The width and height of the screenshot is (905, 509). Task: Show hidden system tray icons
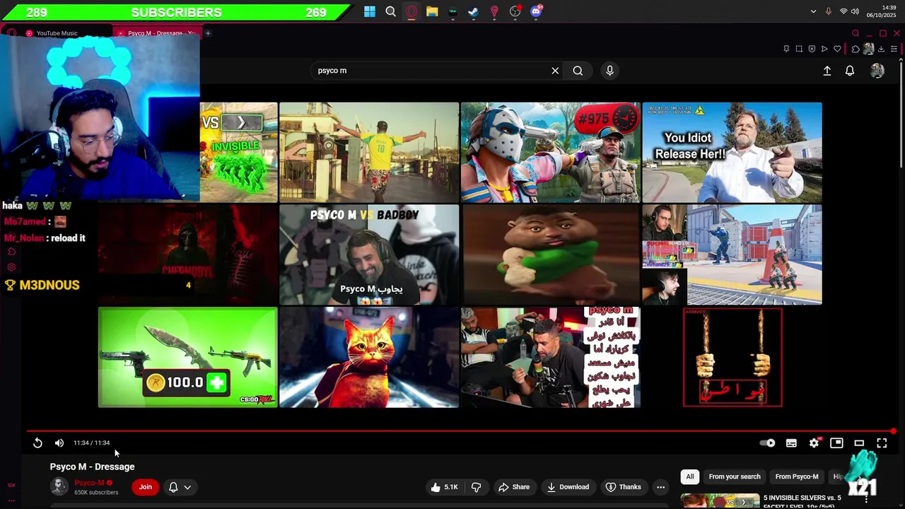coord(813,11)
